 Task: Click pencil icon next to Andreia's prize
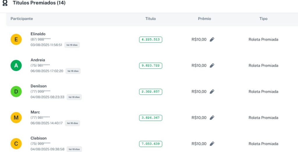pyautogui.click(x=212, y=66)
